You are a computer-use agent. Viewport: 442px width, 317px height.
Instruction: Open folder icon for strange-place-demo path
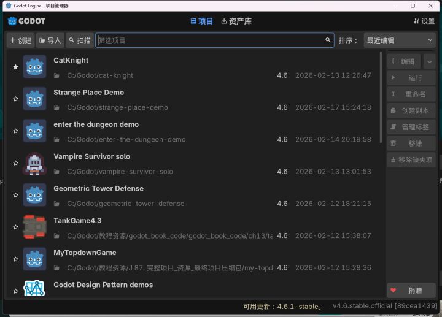pyautogui.click(x=56, y=107)
